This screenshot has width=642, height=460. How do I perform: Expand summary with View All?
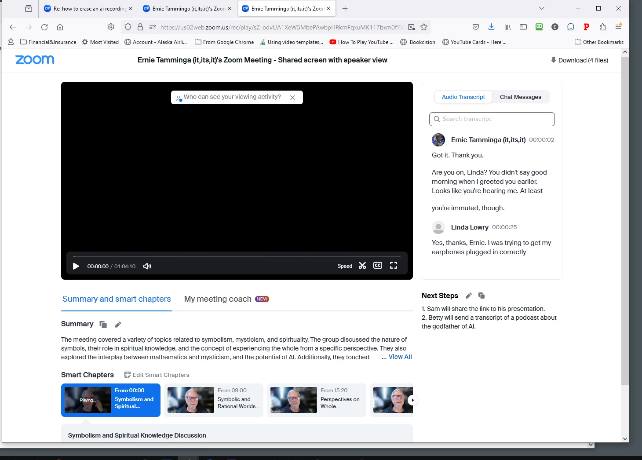400,357
